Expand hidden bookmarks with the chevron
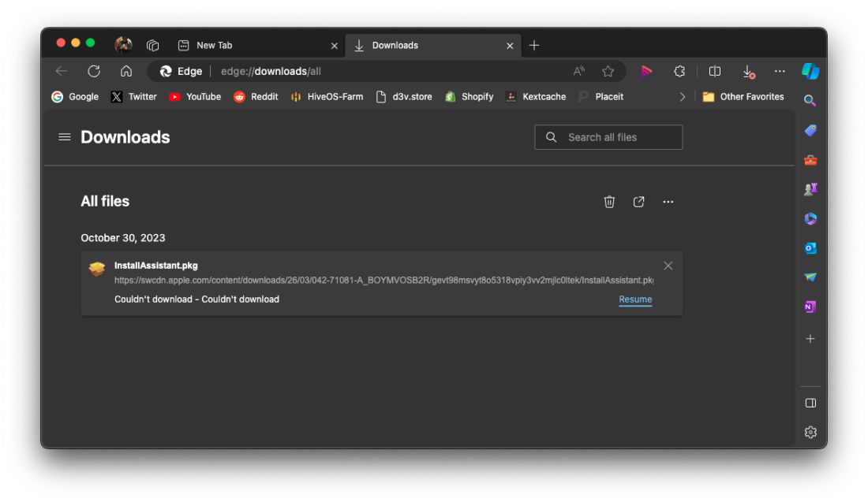Screen dimensions: 868x502 pyautogui.click(x=682, y=96)
